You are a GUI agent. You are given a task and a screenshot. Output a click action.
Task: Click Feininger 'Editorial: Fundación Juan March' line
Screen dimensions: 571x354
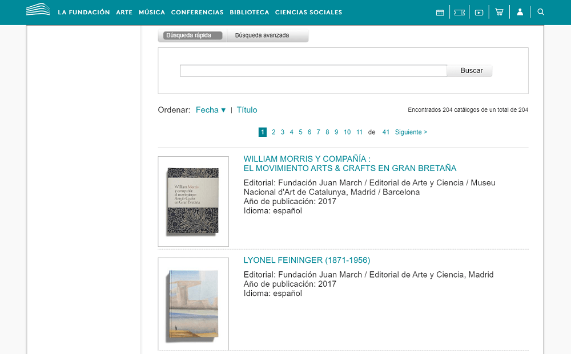368,274
